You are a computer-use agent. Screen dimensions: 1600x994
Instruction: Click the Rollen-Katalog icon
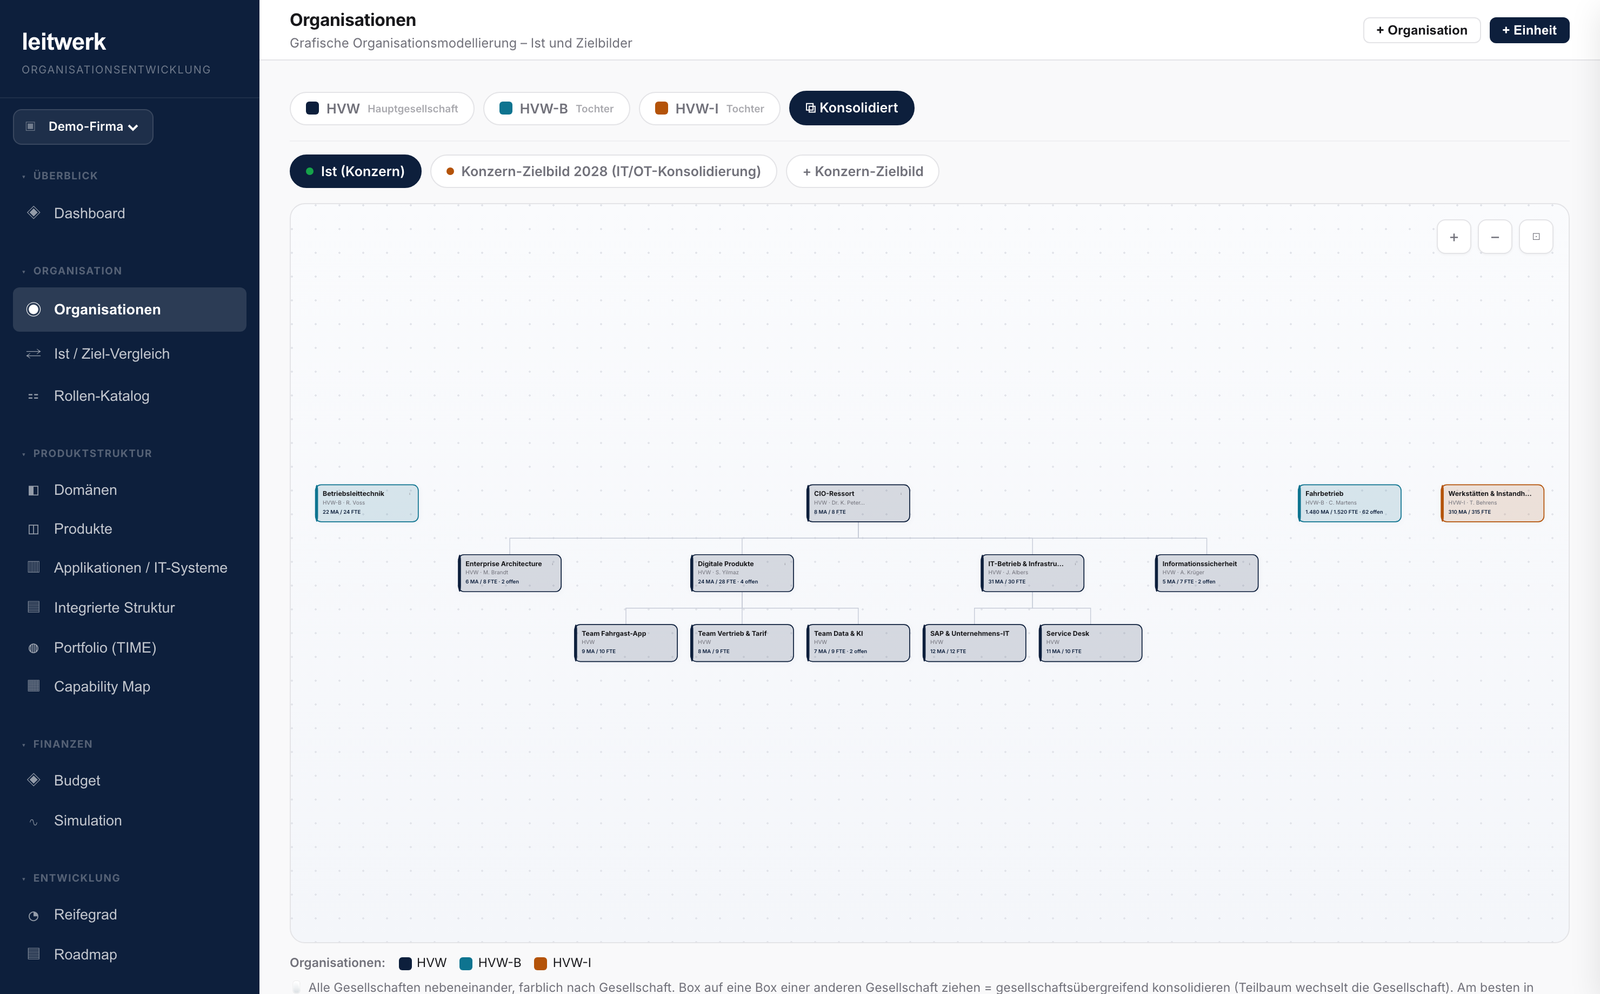click(34, 397)
